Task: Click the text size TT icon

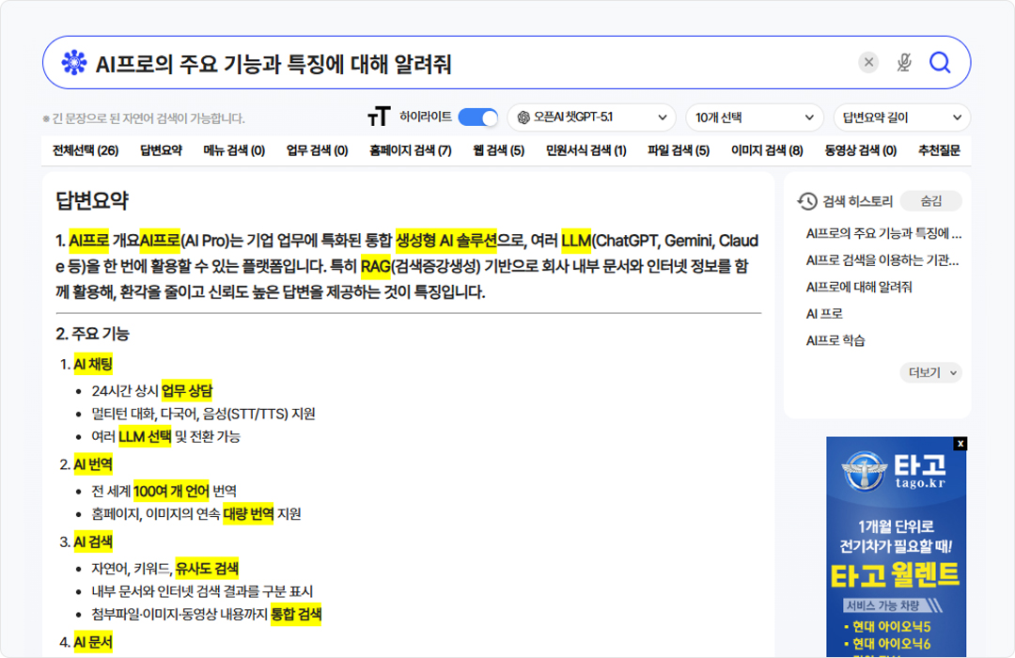Action: pos(378,117)
